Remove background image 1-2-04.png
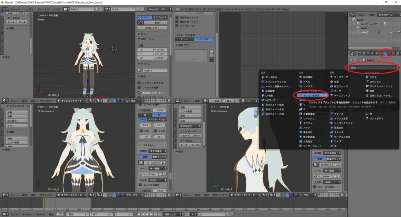401x217 pixels. [164, 145]
